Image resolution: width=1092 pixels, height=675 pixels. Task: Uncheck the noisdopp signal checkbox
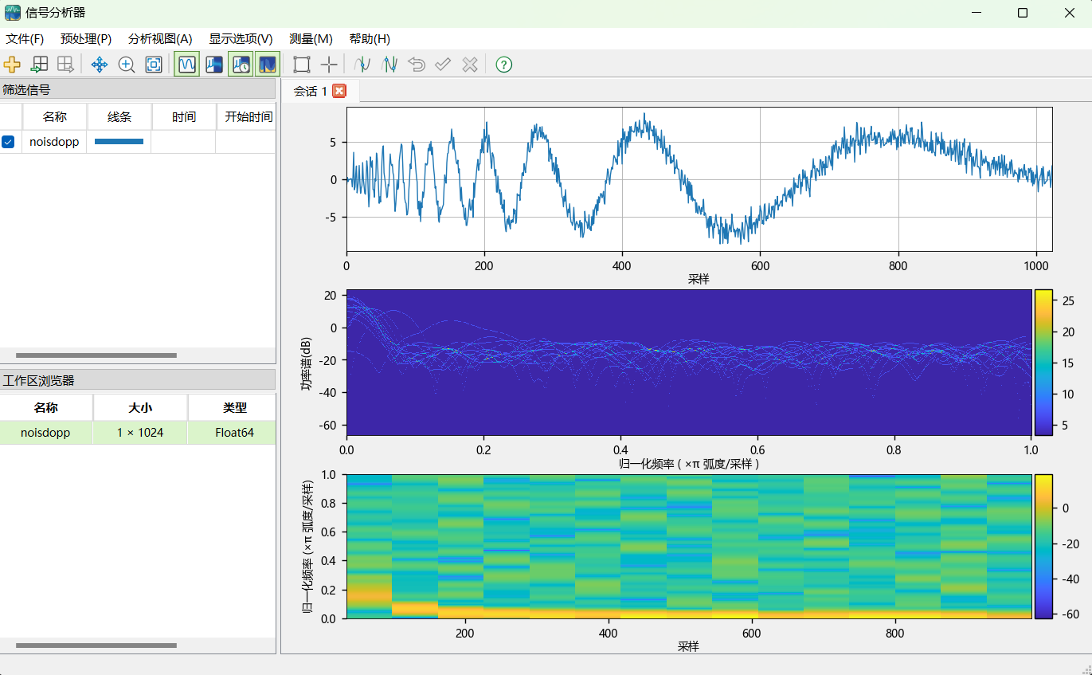(8, 142)
